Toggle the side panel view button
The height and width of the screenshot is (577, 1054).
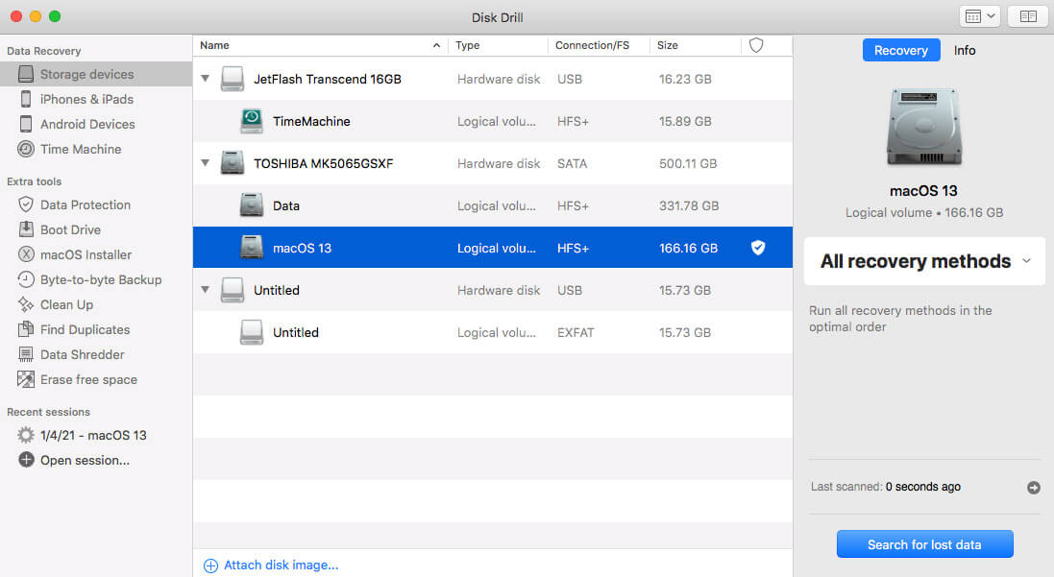1028,16
